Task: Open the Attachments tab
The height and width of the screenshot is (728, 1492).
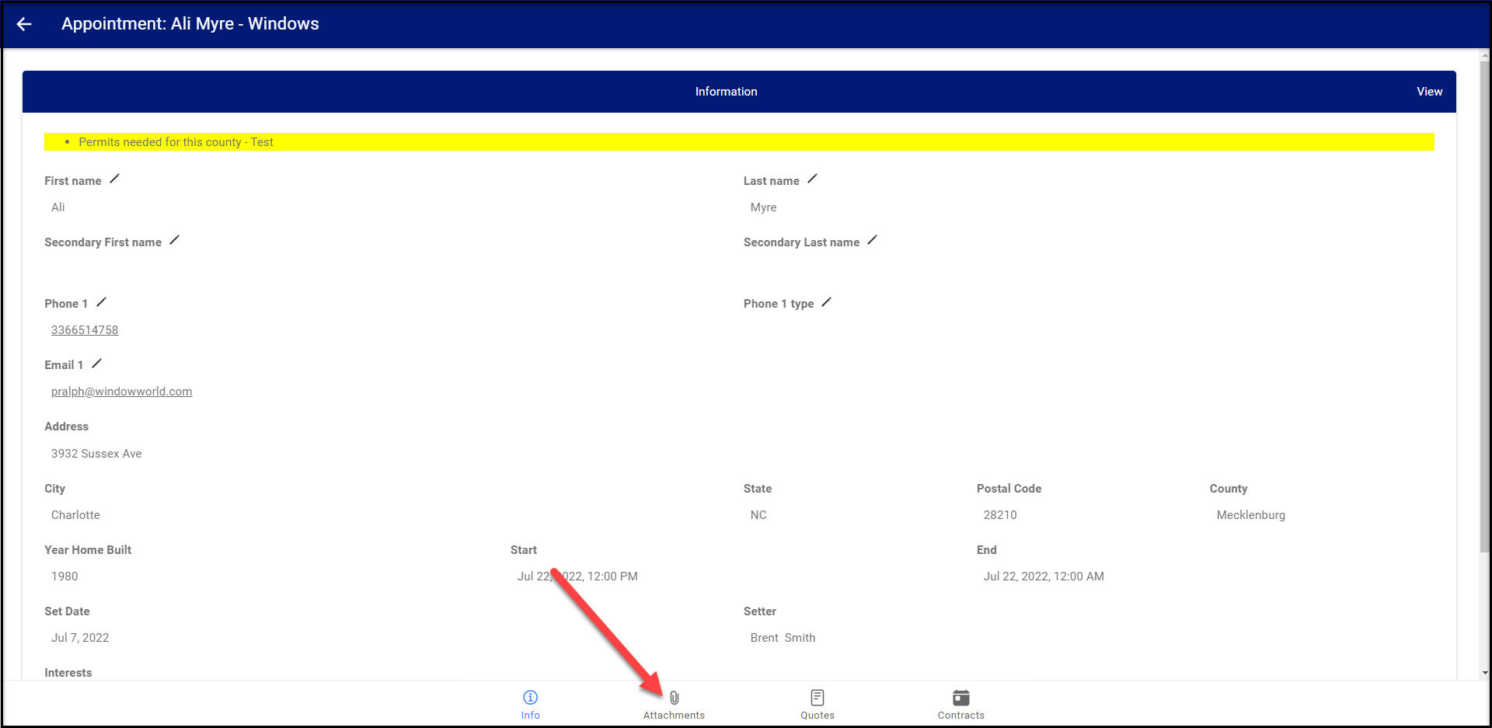Action: tap(674, 705)
